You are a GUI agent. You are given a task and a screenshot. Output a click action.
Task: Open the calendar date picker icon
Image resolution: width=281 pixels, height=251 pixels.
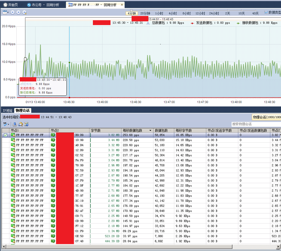point(5,12)
